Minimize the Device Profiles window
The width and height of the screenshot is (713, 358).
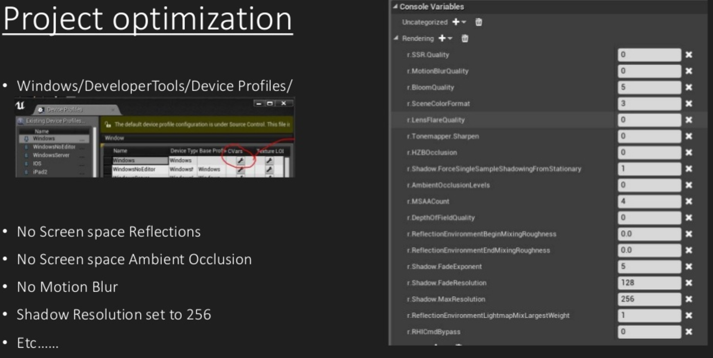click(x=259, y=104)
